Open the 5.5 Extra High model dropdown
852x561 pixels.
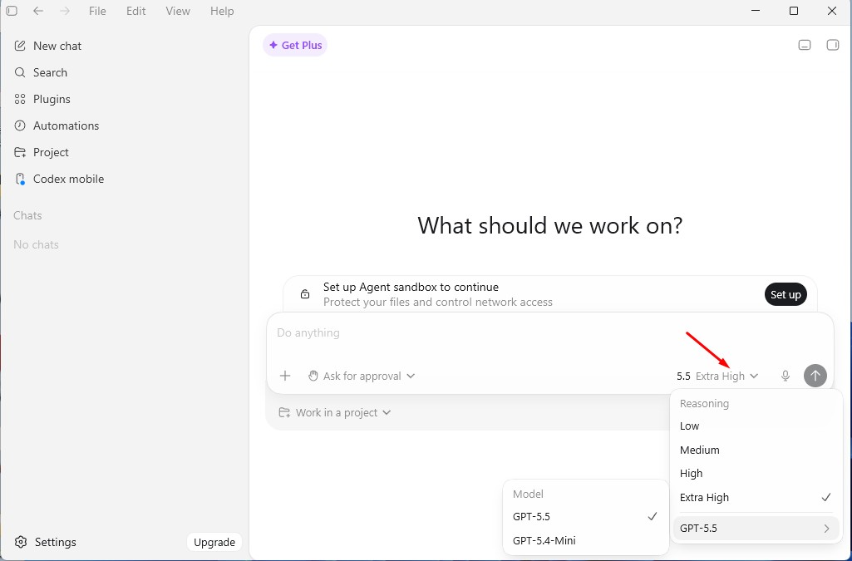click(717, 376)
